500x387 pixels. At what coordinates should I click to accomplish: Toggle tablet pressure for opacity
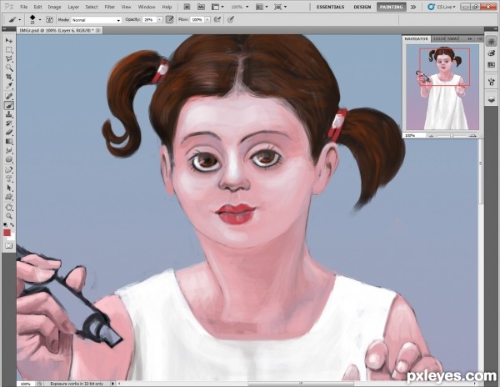(170, 19)
